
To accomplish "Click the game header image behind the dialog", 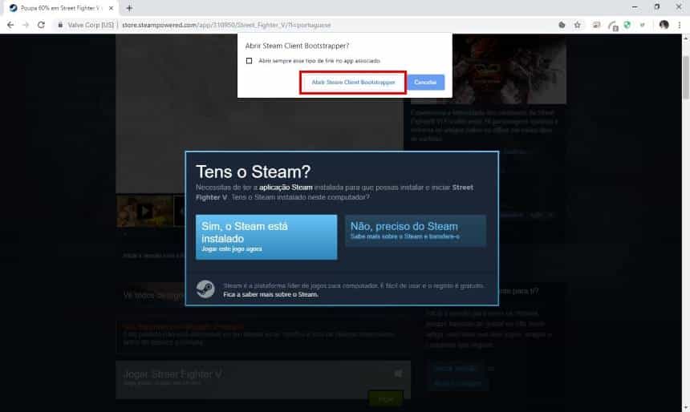I will pos(509,70).
